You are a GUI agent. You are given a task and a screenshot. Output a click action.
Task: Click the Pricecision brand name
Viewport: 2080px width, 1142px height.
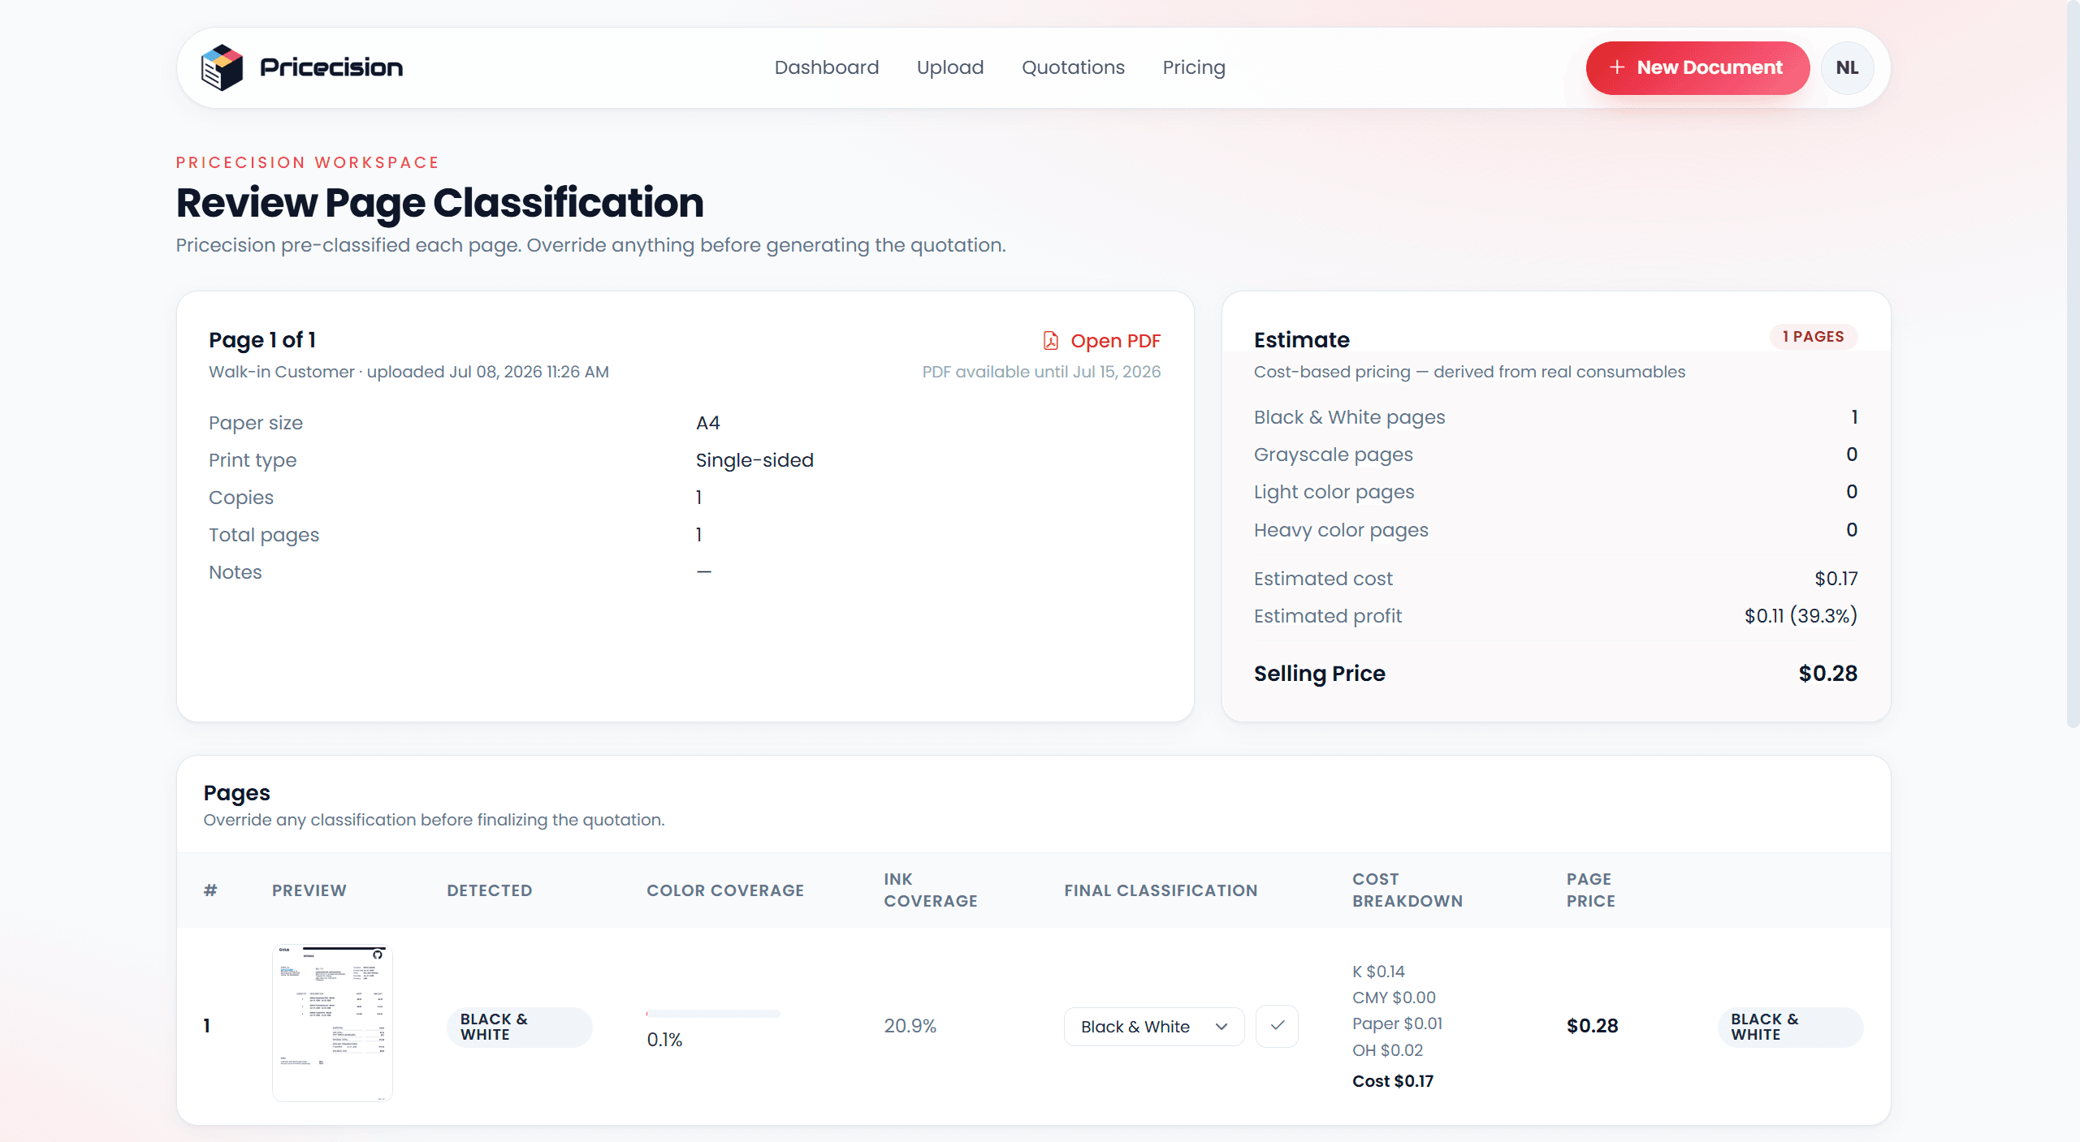331,67
